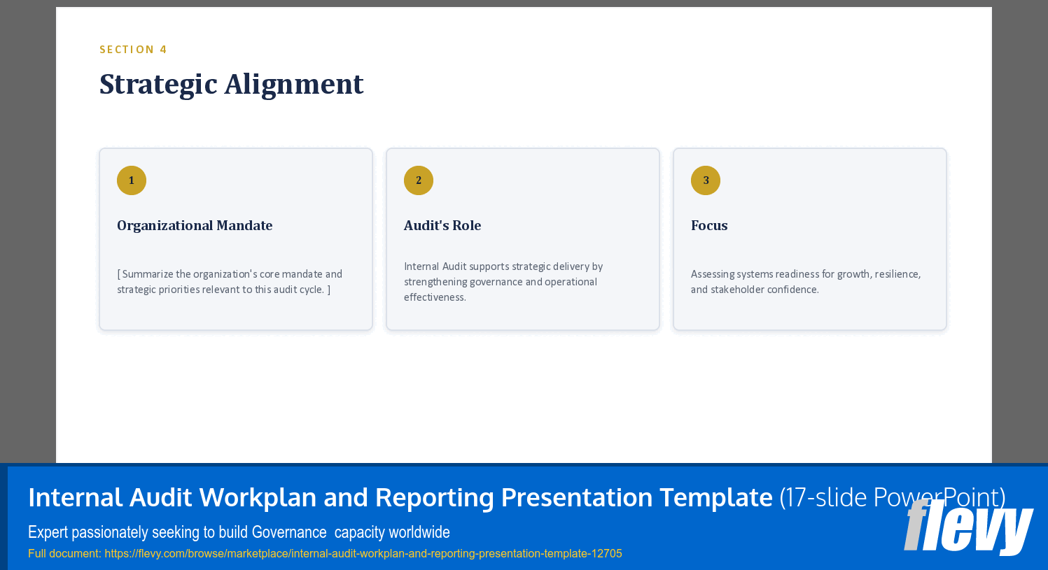Click the Focus card heading
Screen dimensions: 1048x570
coord(709,225)
